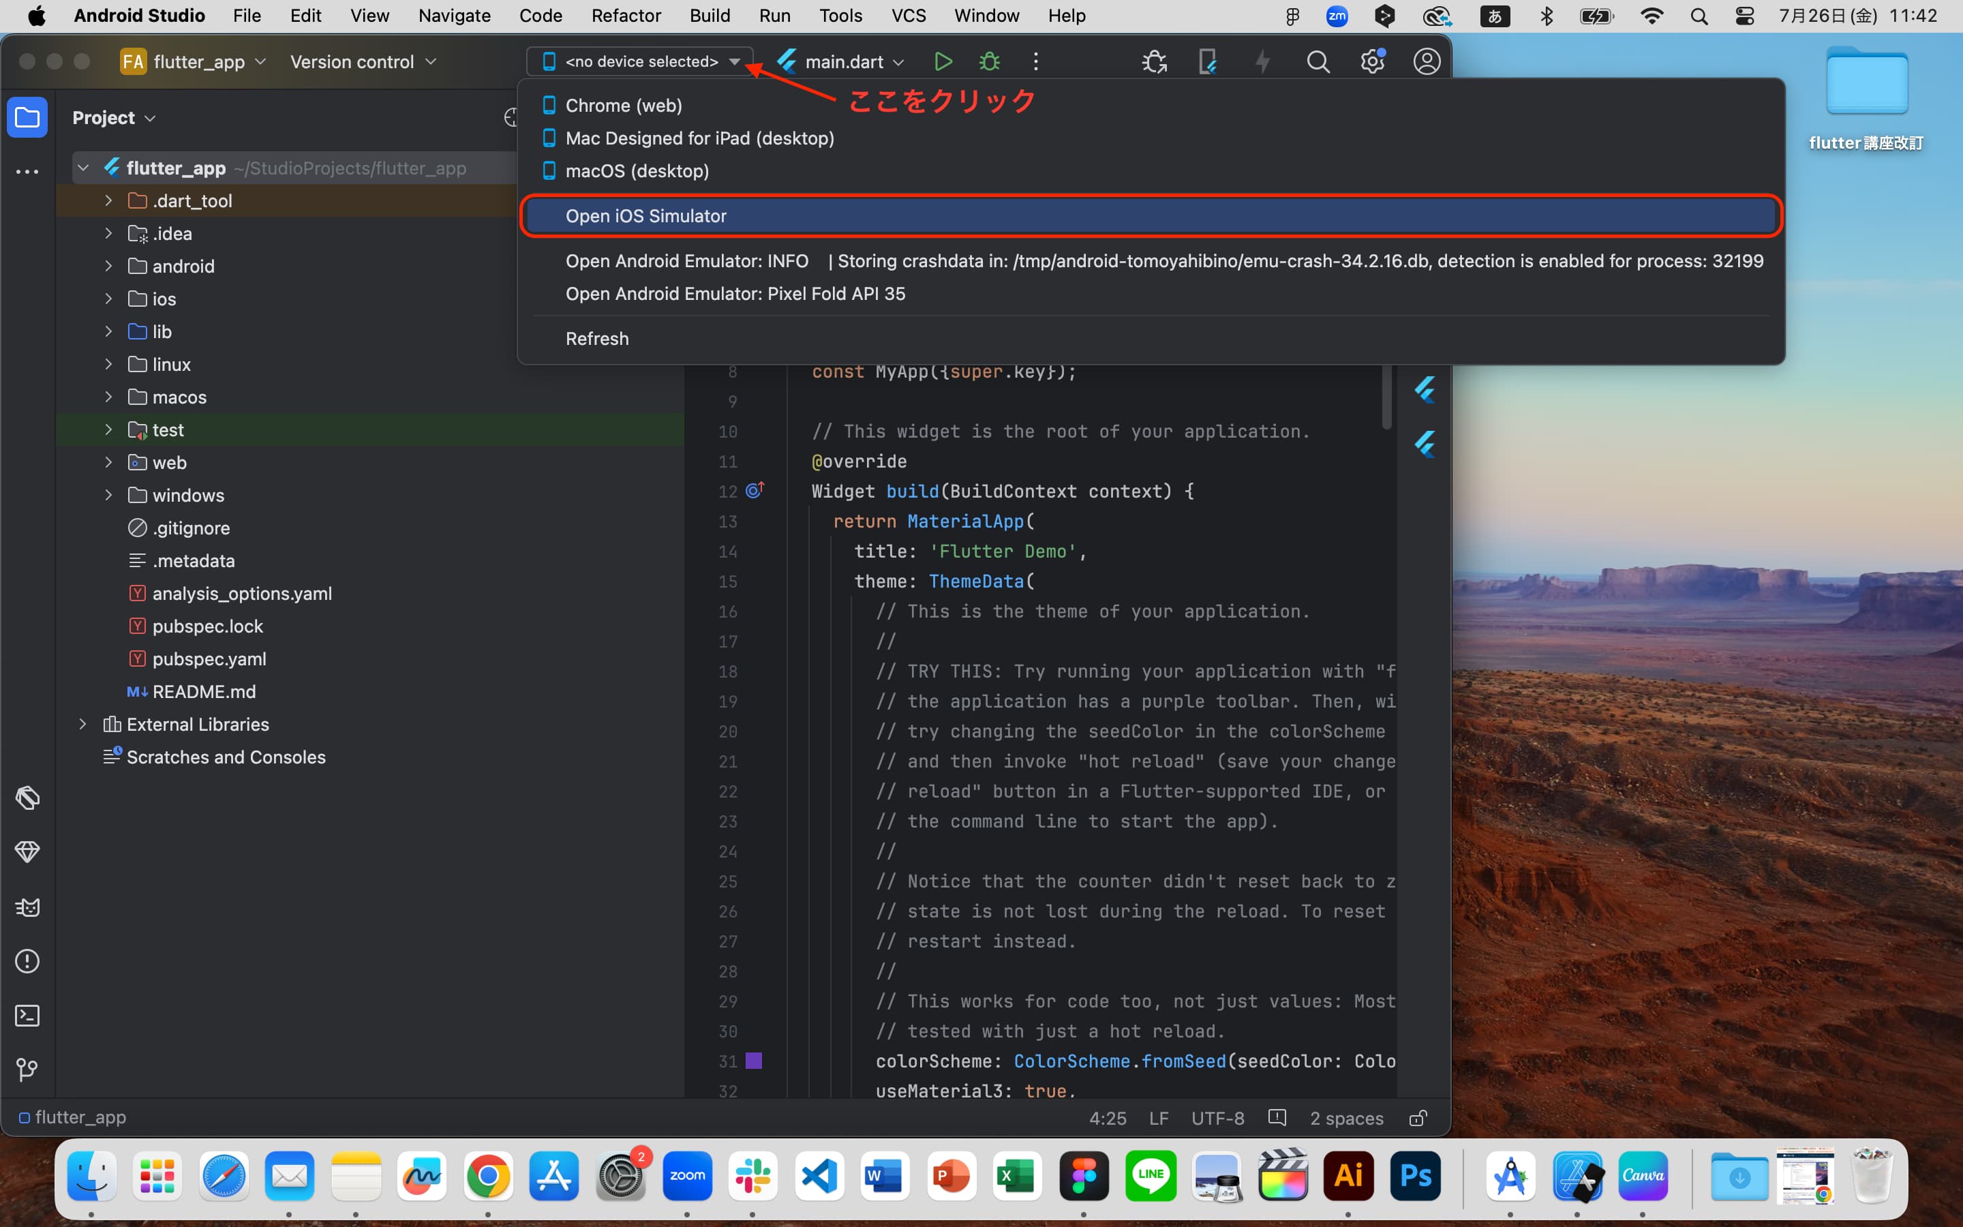Start debugging with the green bug icon
The width and height of the screenshot is (1963, 1227).
pos(990,61)
